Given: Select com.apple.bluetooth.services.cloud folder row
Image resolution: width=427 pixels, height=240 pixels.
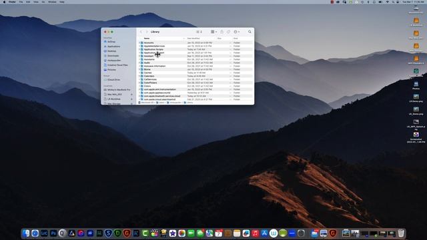Looking at the screenshot, I should pyautogui.click(x=195, y=96).
